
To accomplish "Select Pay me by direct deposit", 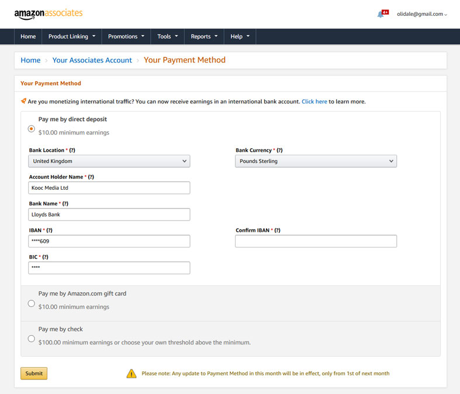I will pos(32,128).
